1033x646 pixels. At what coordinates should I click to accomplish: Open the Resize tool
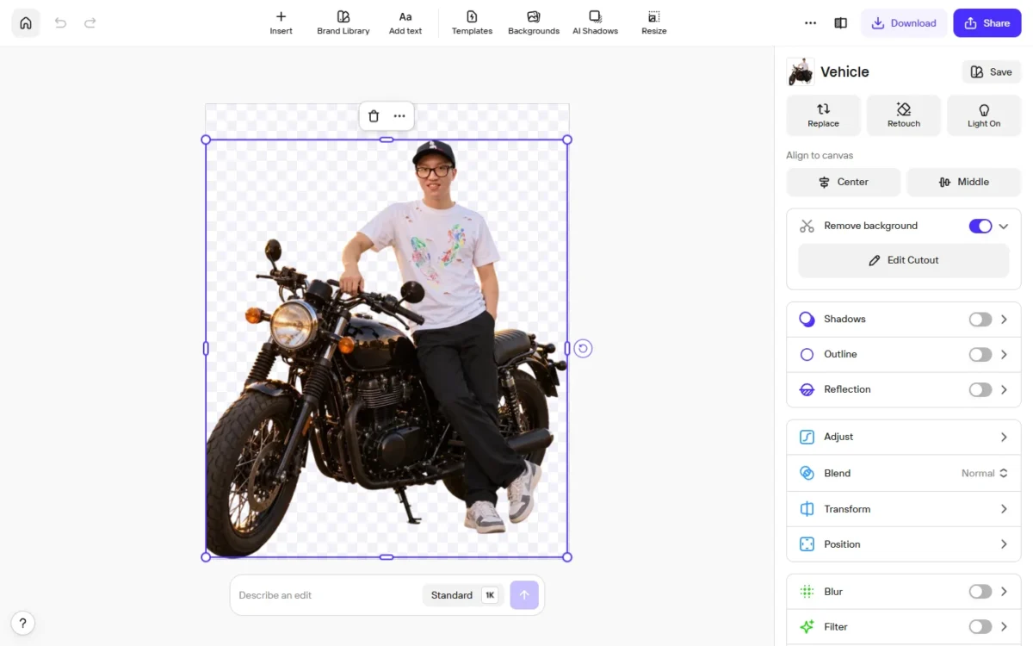click(654, 23)
